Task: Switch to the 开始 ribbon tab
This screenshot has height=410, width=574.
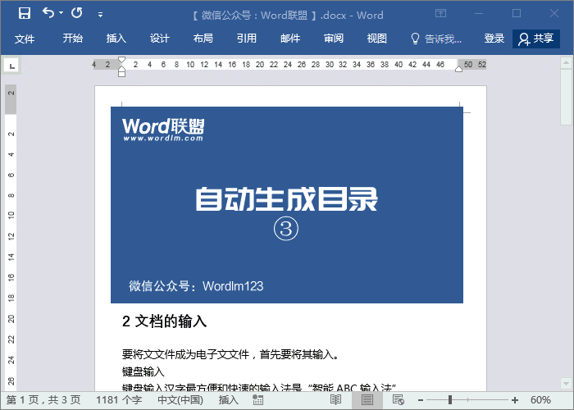Action: point(72,38)
